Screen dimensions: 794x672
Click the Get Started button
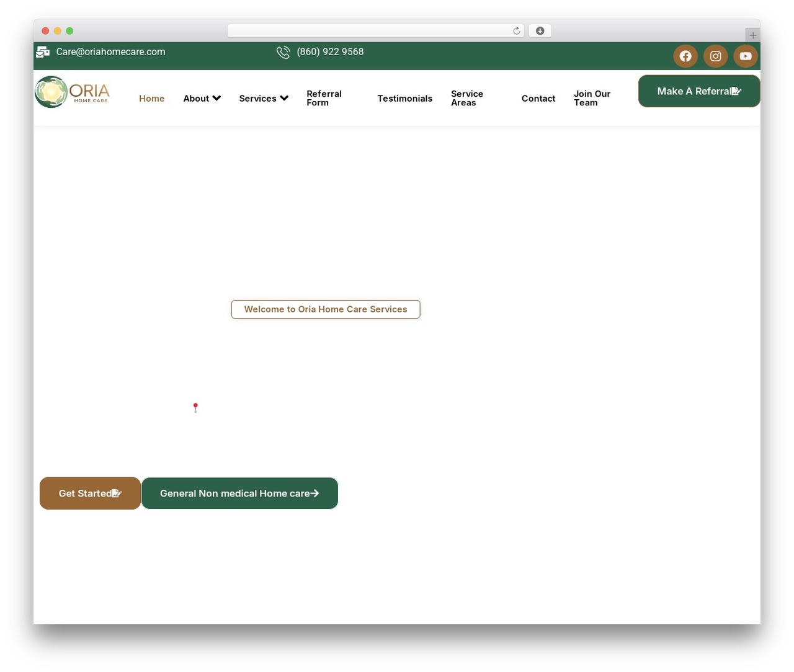(90, 493)
